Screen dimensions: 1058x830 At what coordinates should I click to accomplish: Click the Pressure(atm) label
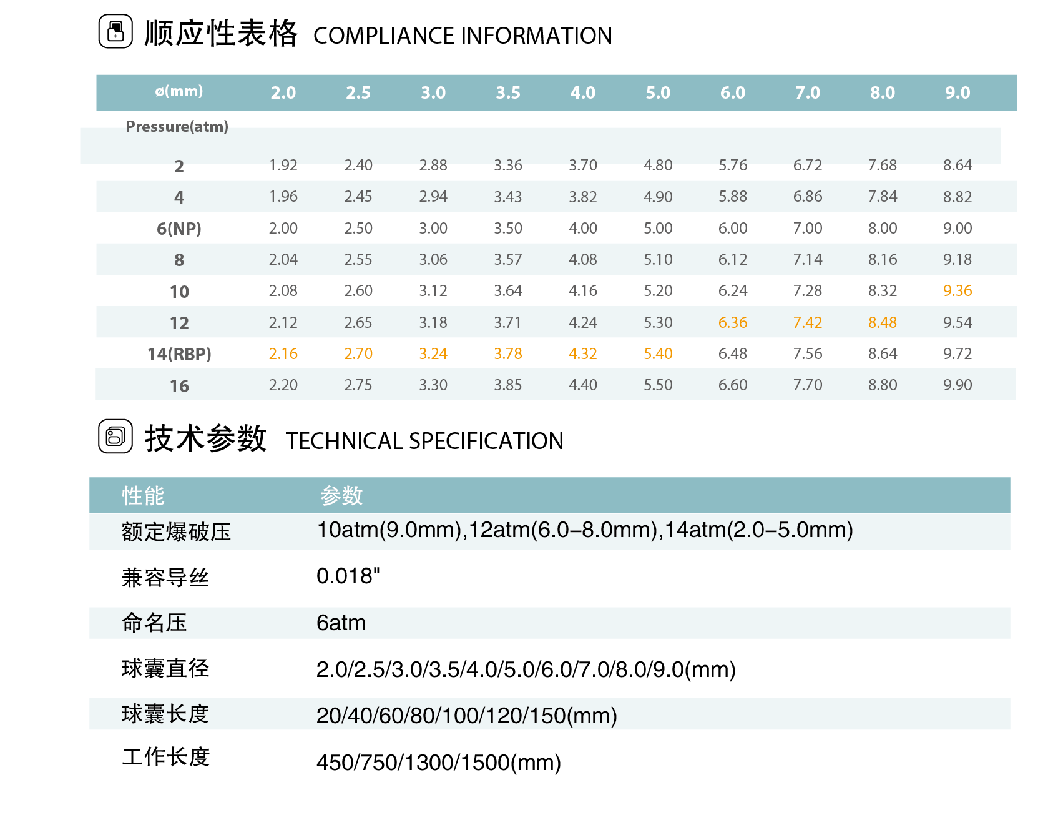pos(177,127)
